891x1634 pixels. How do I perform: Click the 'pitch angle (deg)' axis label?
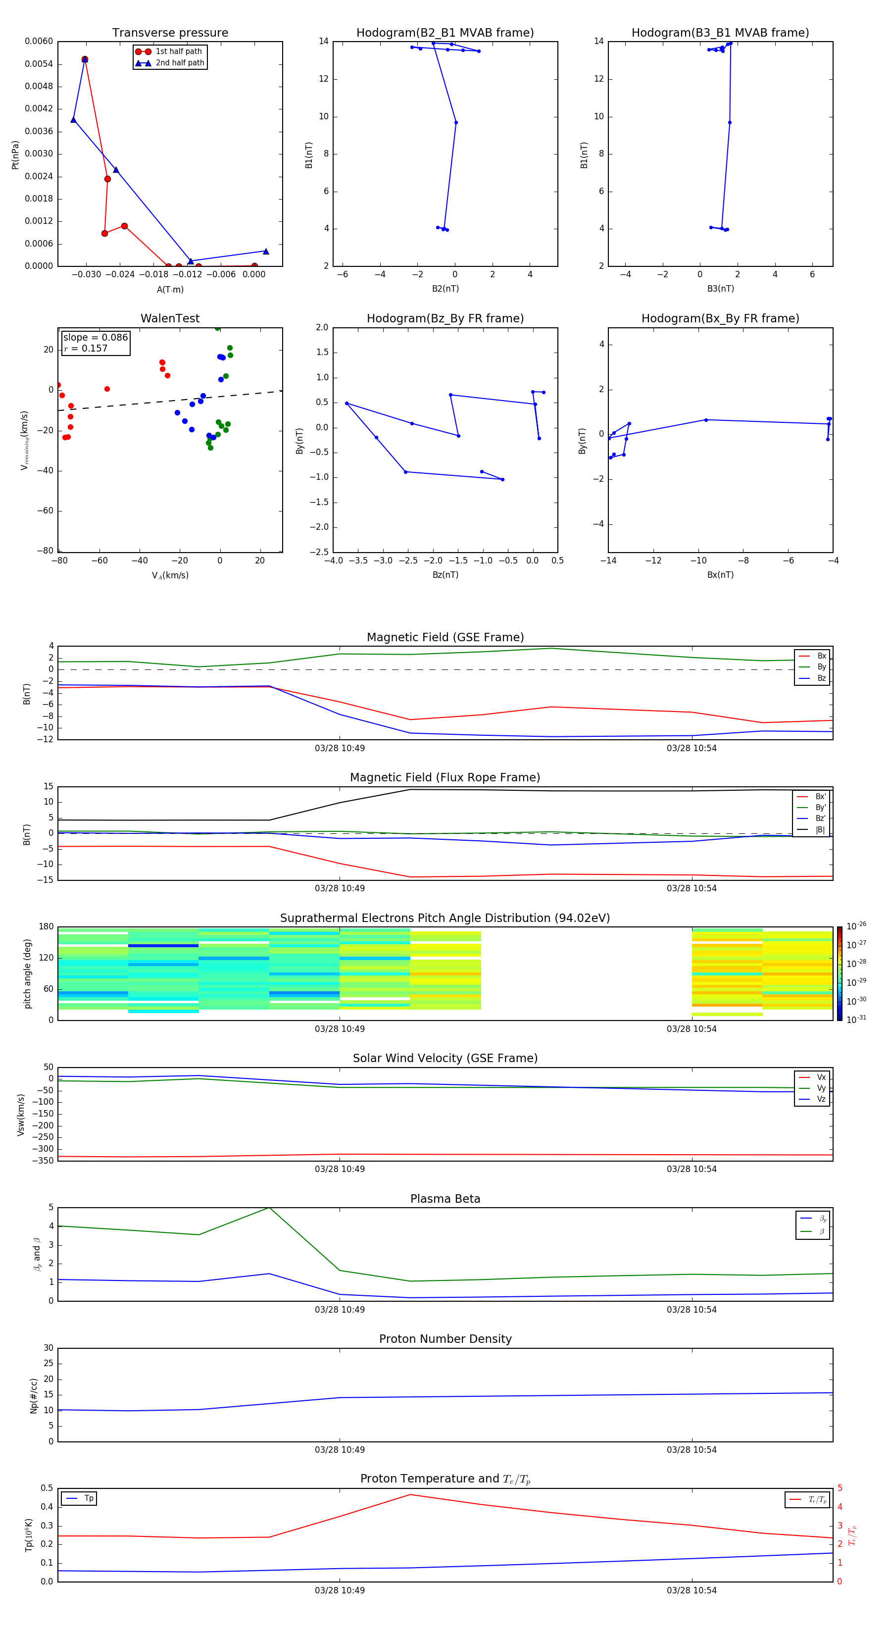click(x=27, y=973)
